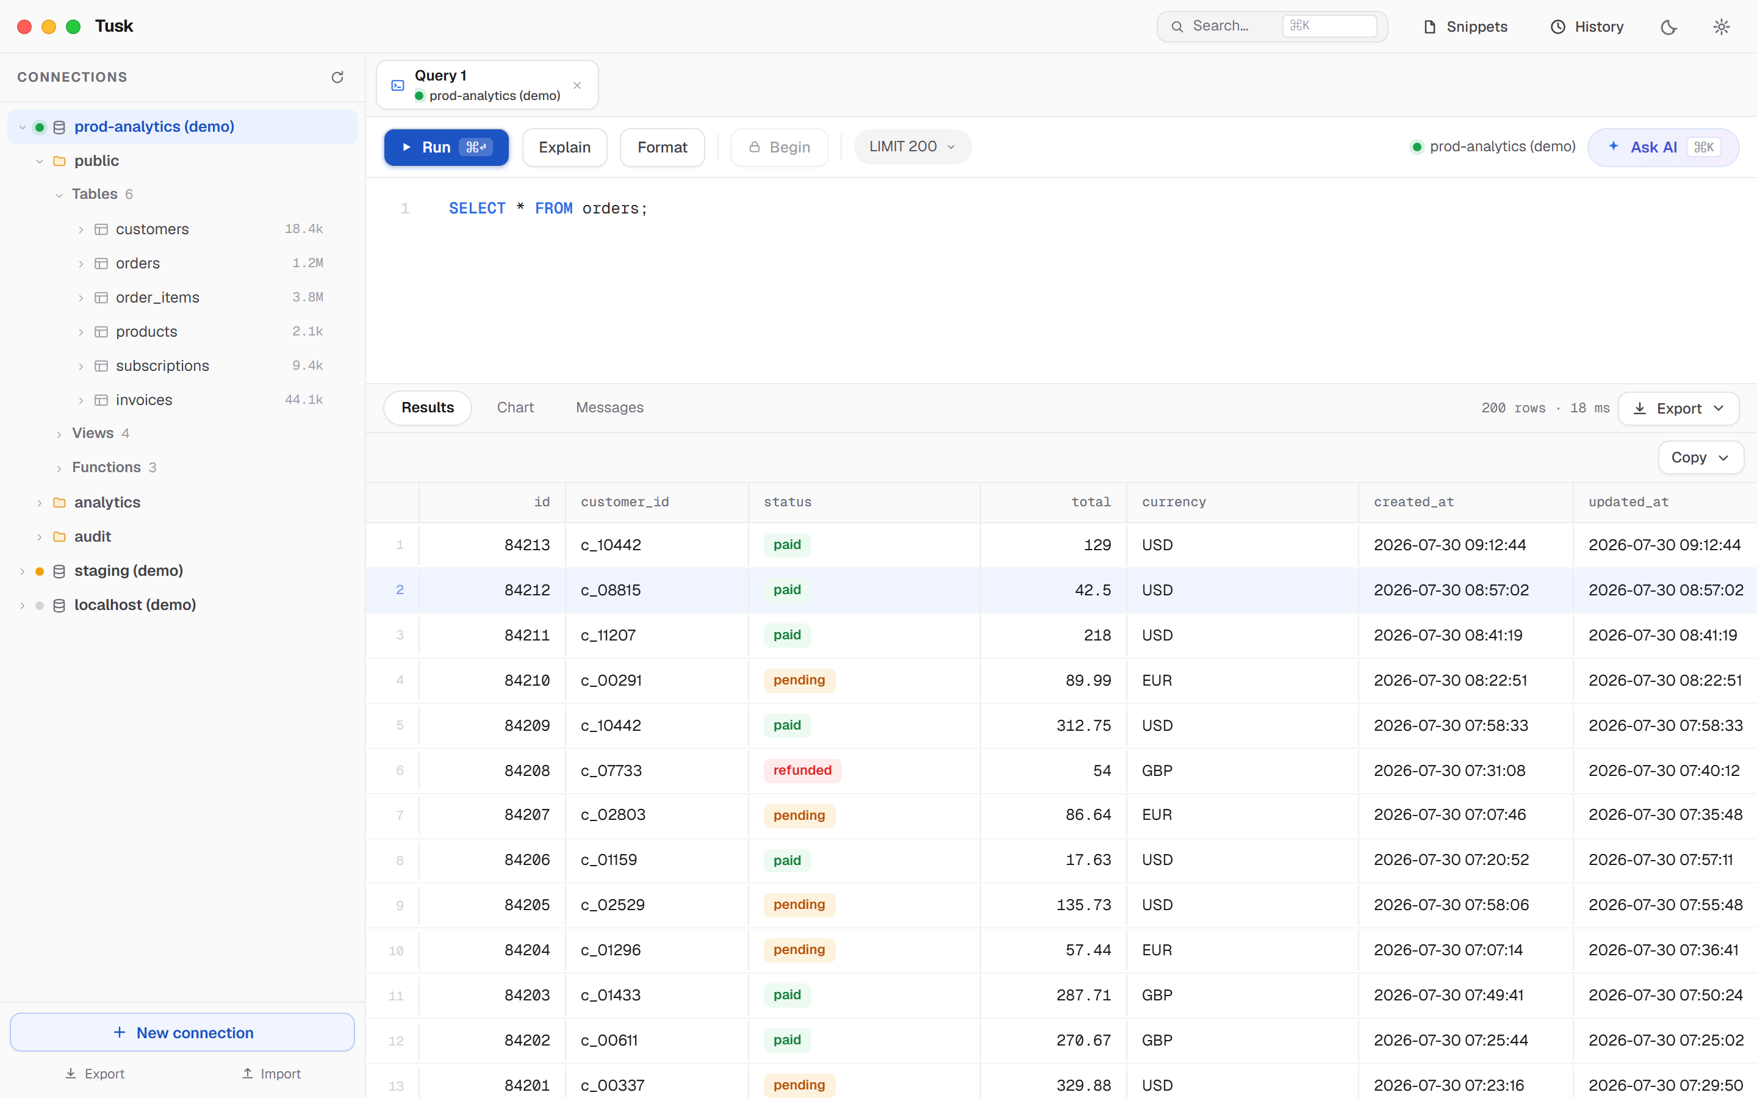
Task: Expand the order_items table
Action: click(x=81, y=298)
